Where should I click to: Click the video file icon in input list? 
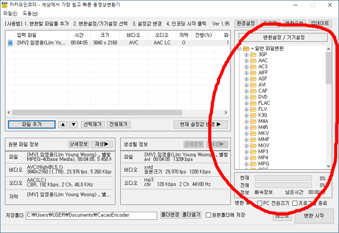10,43
